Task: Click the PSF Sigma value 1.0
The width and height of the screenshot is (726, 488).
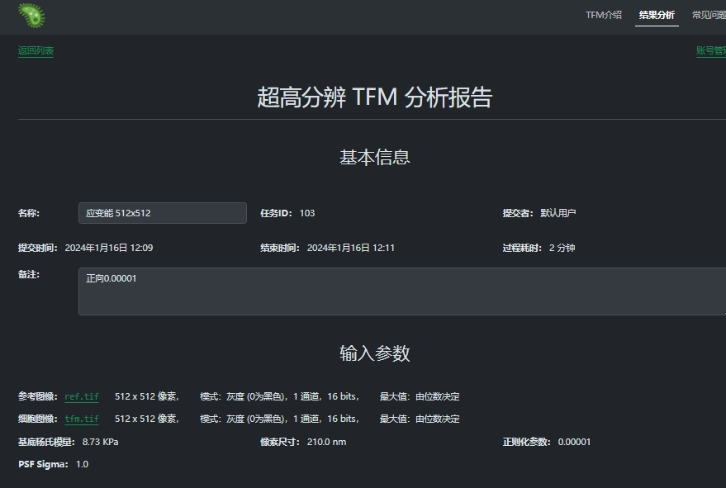Action: (x=82, y=464)
